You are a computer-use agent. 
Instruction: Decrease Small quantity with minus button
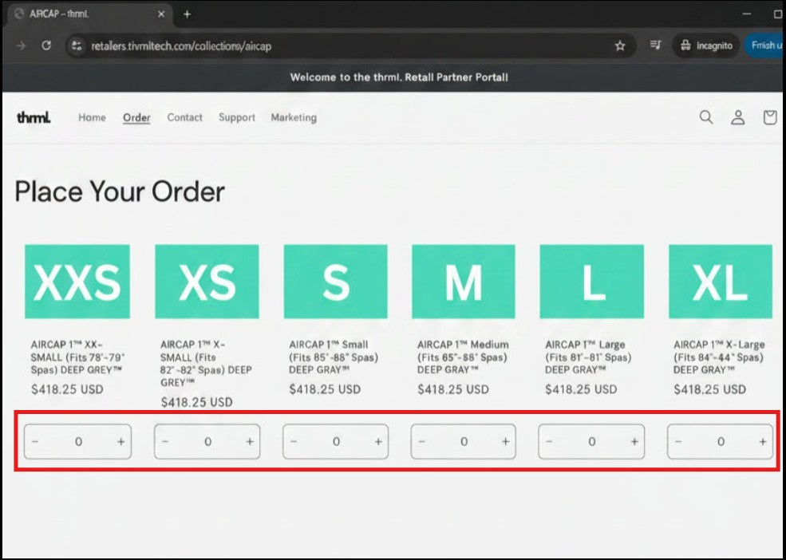(294, 442)
